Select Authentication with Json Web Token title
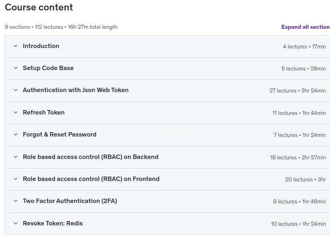The height and width of the screenshot is (235, 330). (x=76, y=90)
